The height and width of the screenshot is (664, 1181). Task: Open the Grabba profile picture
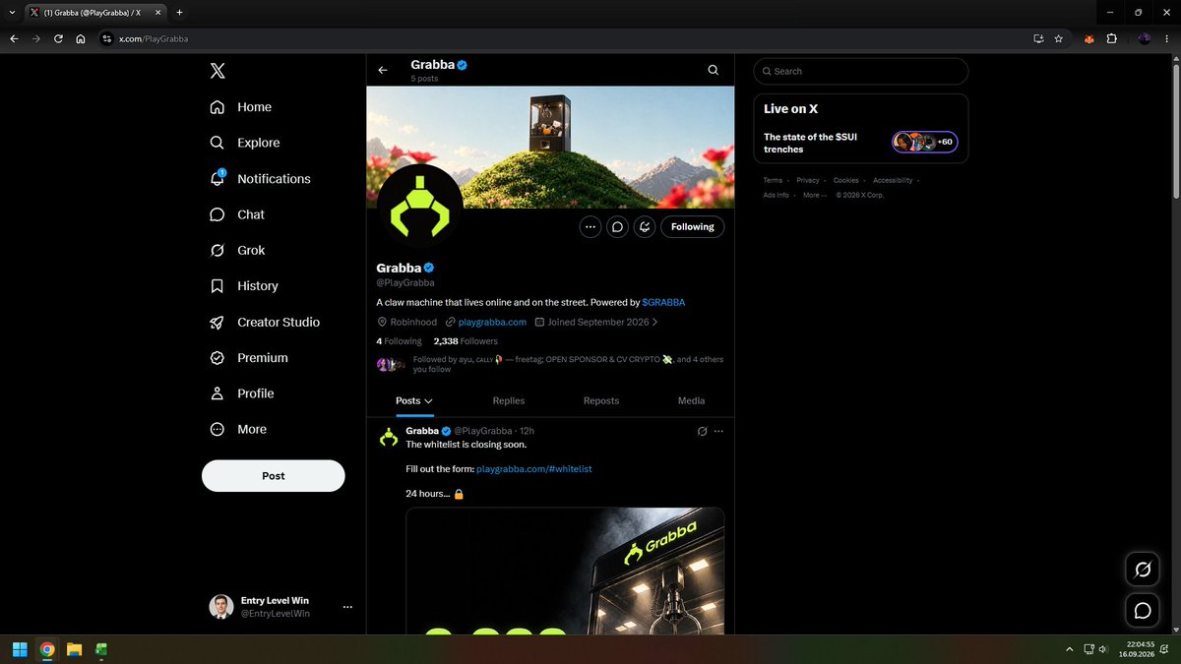click(x=420, y=207)
